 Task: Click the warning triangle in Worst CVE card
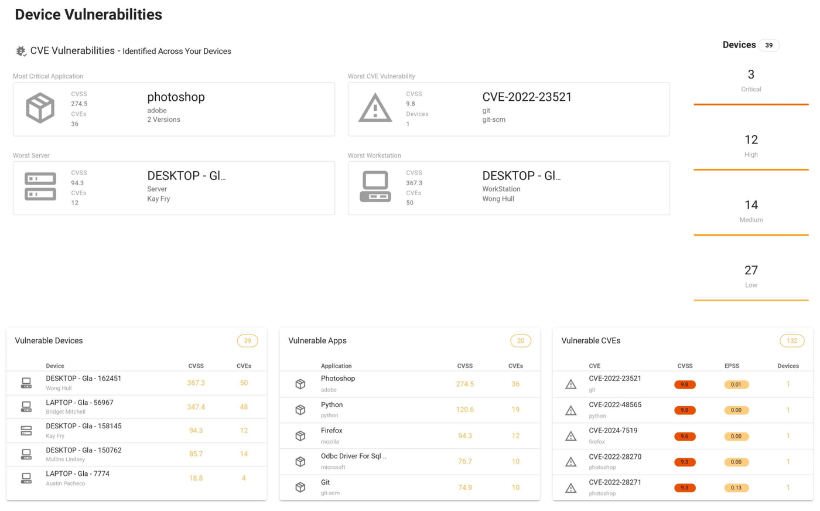click(x=375, y=108)
